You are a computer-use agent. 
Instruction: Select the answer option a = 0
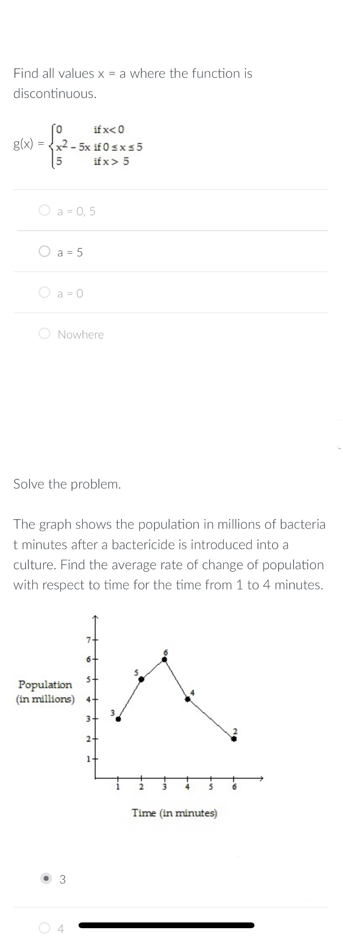(x=69, y=293)
